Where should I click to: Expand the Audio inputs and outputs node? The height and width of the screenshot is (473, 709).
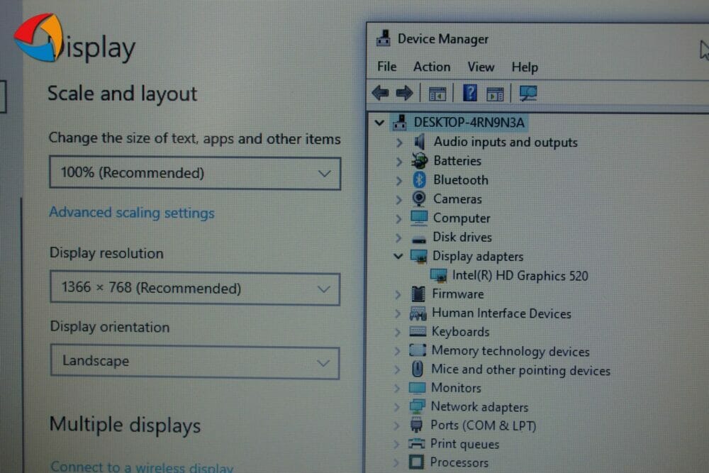[398, 143]
